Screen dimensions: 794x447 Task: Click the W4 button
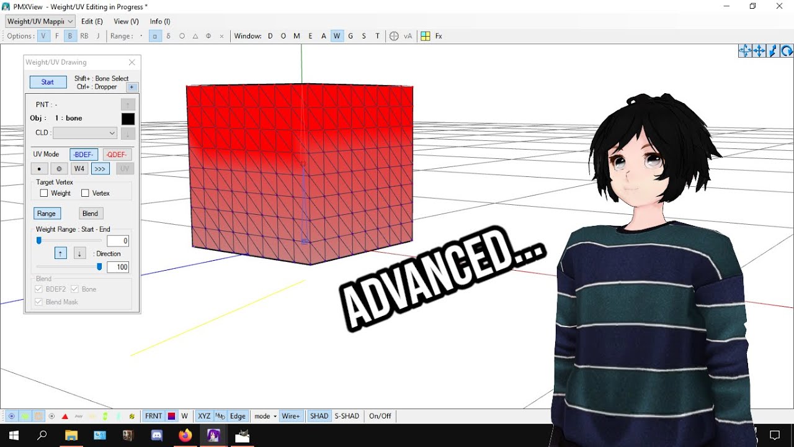(79, 169)
